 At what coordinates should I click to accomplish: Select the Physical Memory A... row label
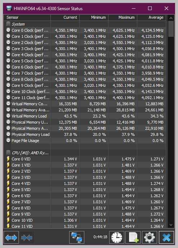pos(30,128)
